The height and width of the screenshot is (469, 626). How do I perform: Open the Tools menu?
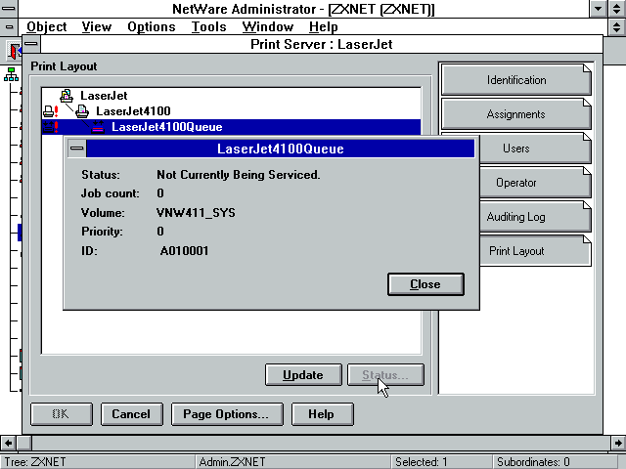208,26
